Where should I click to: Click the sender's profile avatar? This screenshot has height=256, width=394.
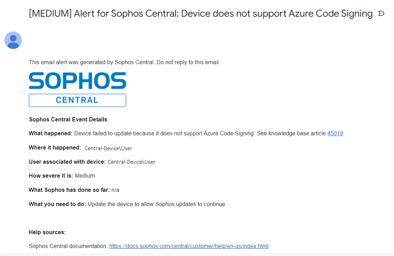(13, 40)
